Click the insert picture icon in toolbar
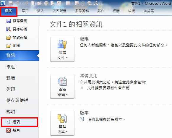This screenshot has width=172, height=138. [x=77, y=3]
